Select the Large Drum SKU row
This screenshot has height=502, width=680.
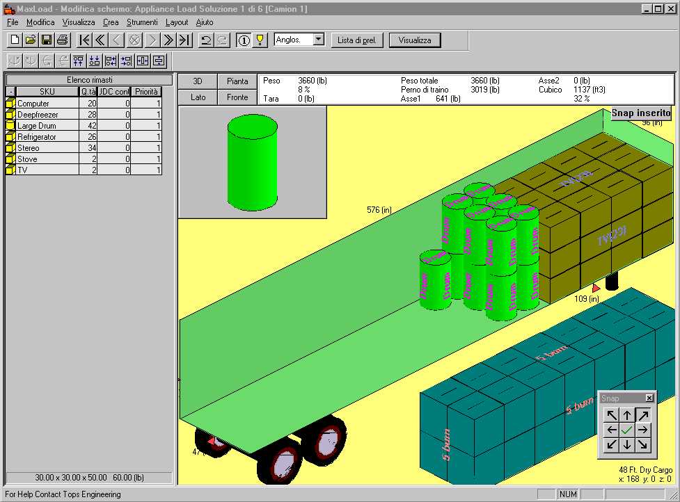pyautogui.click(x=37, y=126)
